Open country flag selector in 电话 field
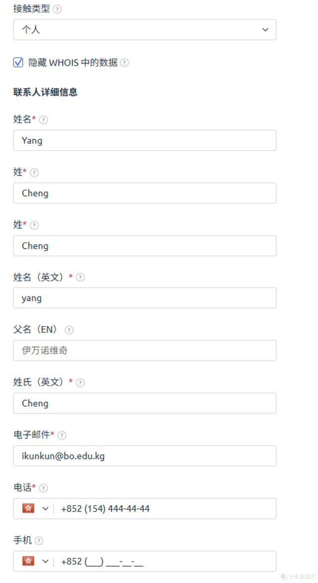Screen dimensions: 318x583 tap(35, 509)
